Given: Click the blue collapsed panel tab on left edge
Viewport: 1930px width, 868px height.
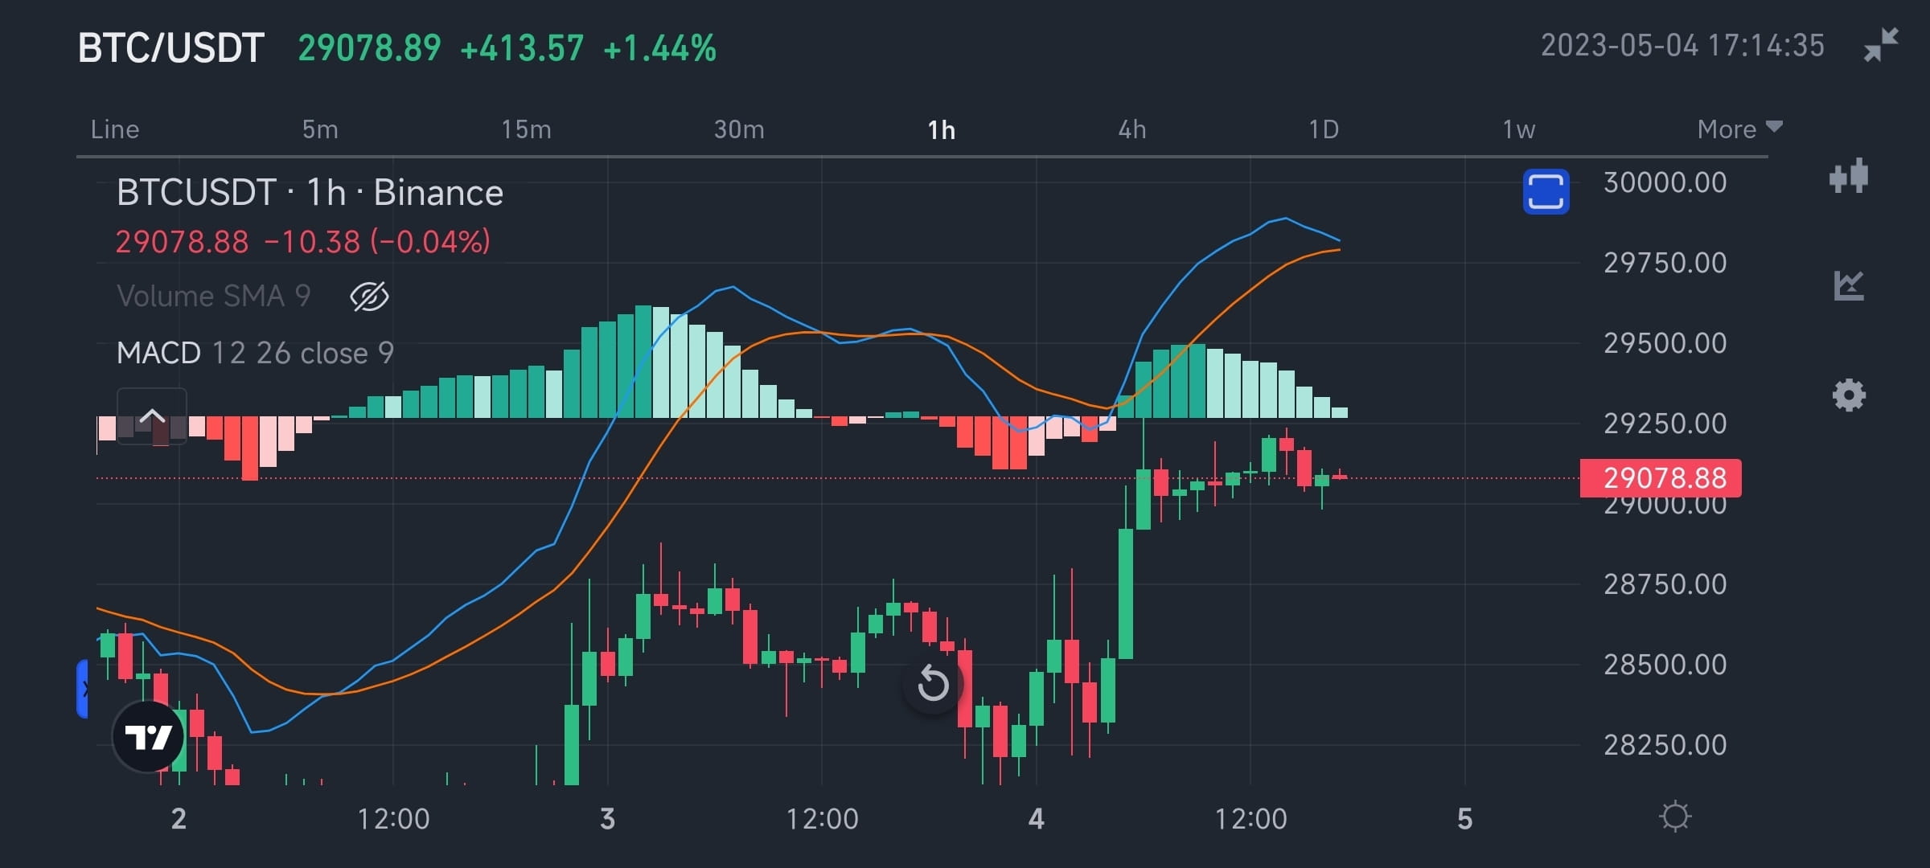Looking at the screenshot, I should [84, 687].
